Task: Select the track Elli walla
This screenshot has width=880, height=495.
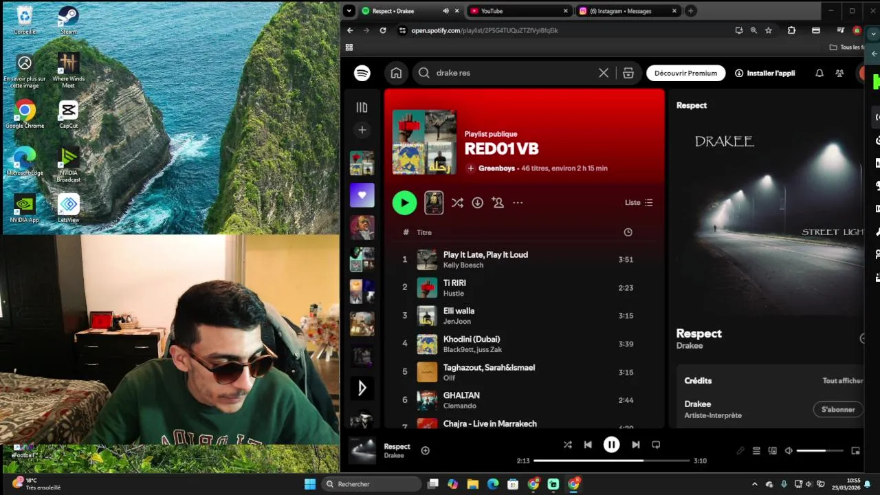Action: click(459, 311)
